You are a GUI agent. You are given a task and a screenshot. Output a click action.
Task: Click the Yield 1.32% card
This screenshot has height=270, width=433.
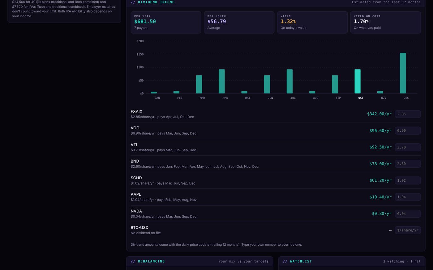click(x=312, y=22)
